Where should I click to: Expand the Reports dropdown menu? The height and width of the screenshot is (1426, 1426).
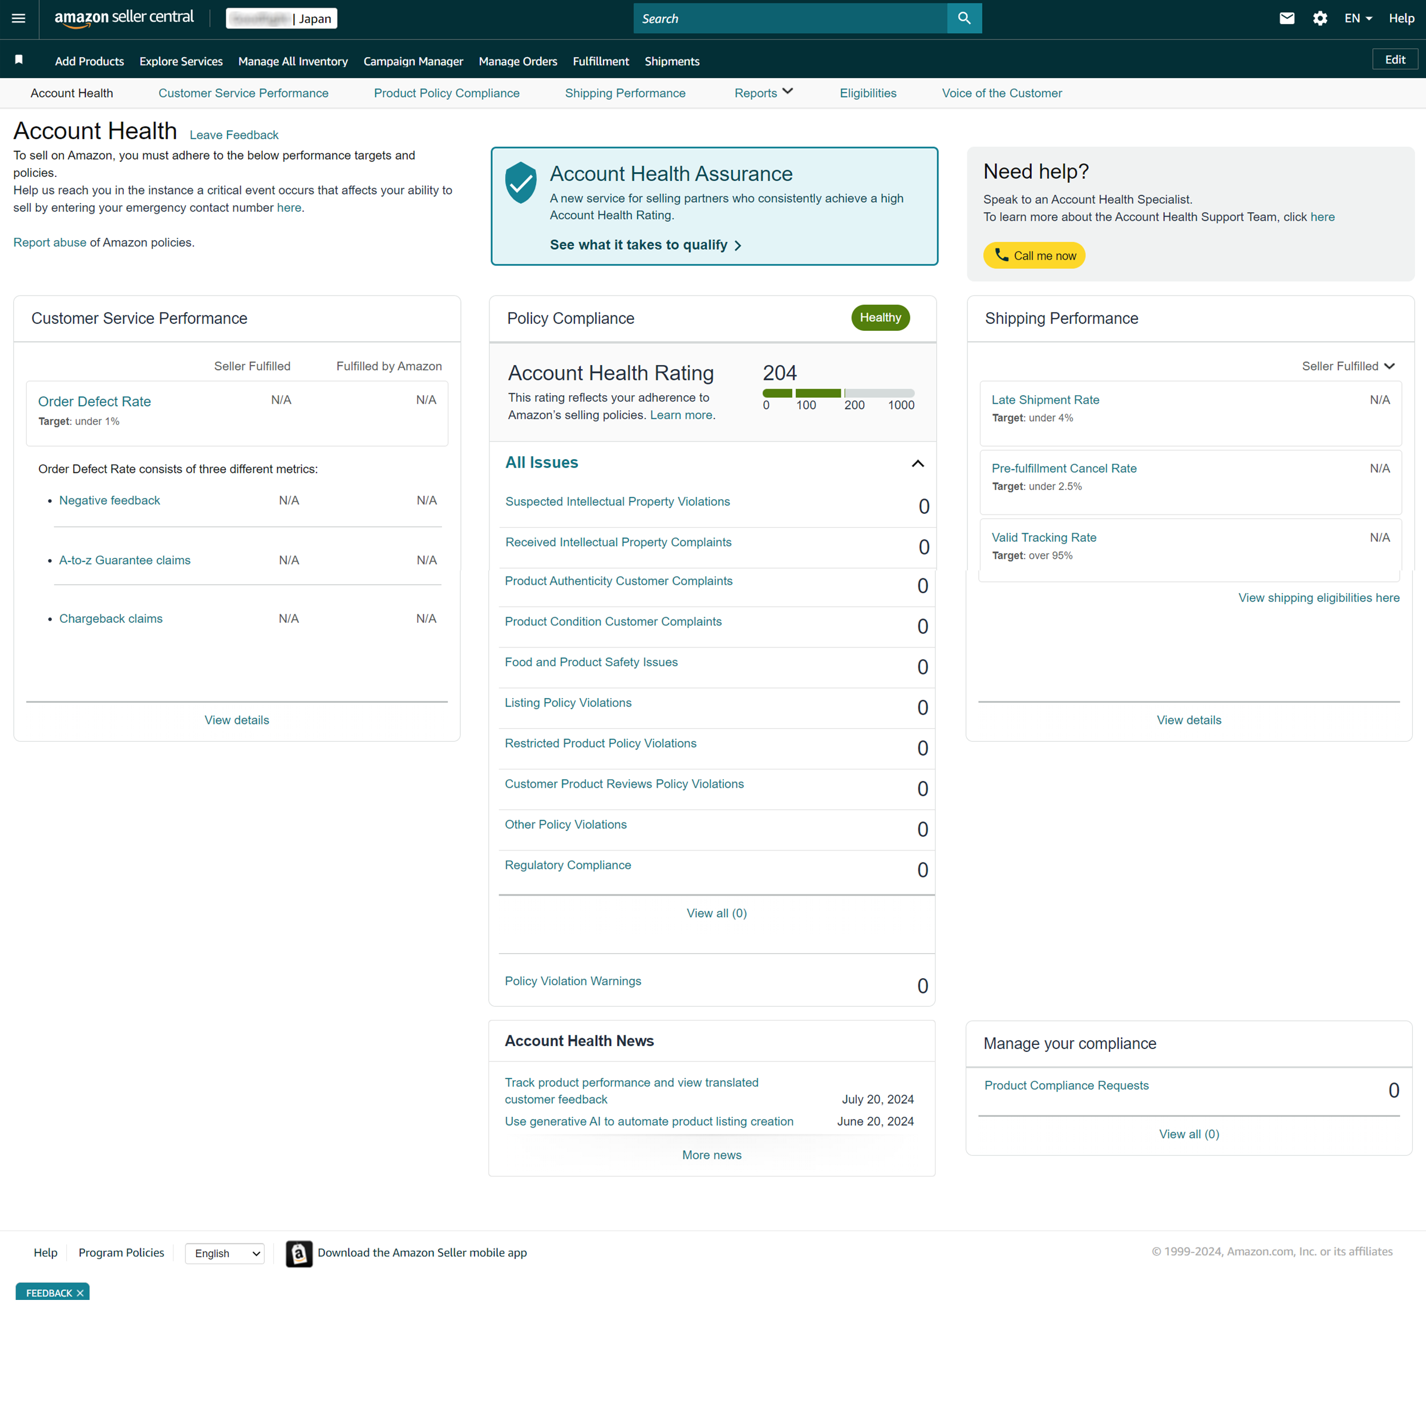pos(763,93)
